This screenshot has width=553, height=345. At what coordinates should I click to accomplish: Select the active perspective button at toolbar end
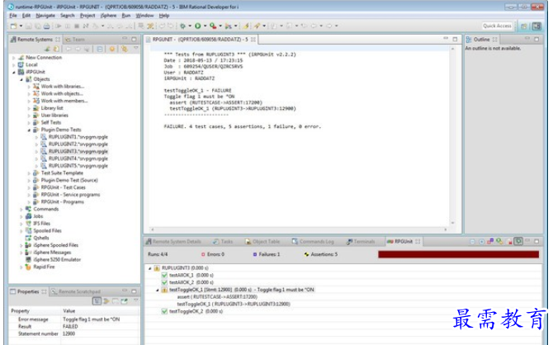[x=536, y=26]
